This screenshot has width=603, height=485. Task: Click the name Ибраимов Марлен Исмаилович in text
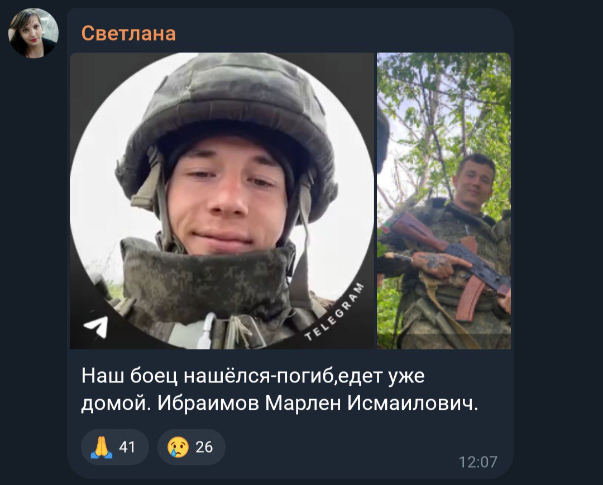click(318, 403)
